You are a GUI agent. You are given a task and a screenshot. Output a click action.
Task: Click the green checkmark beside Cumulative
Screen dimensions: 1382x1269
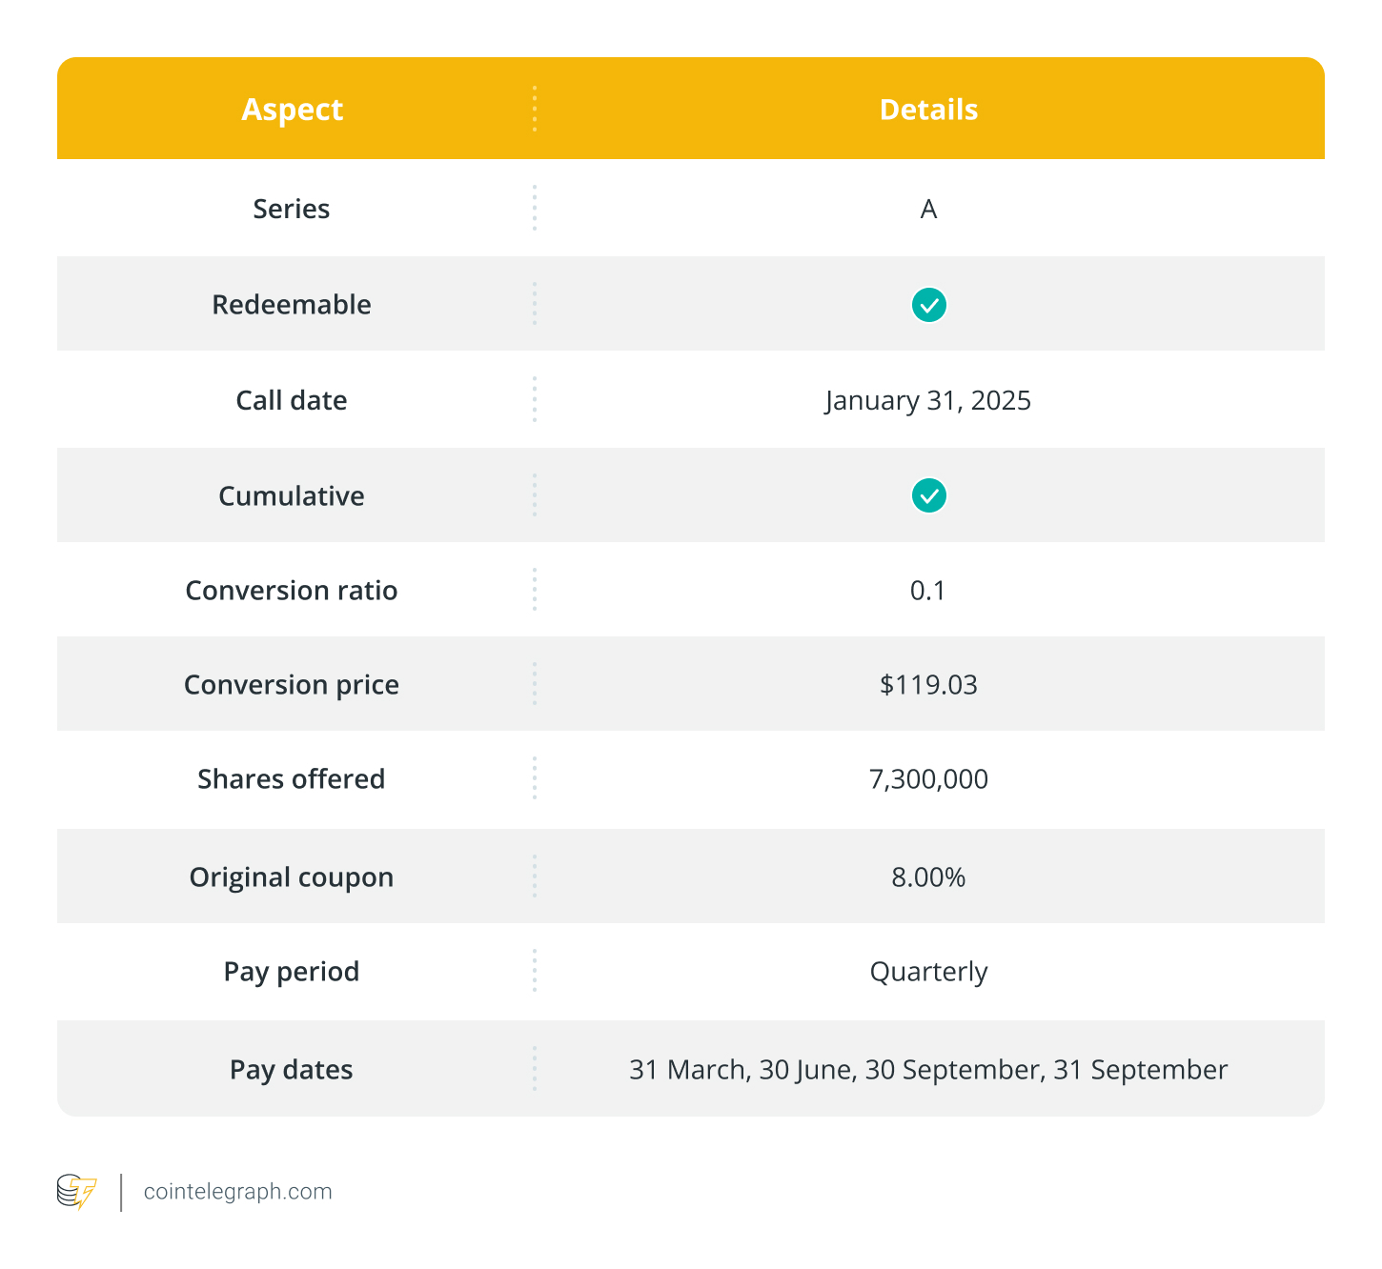click(x=928, y=495)
